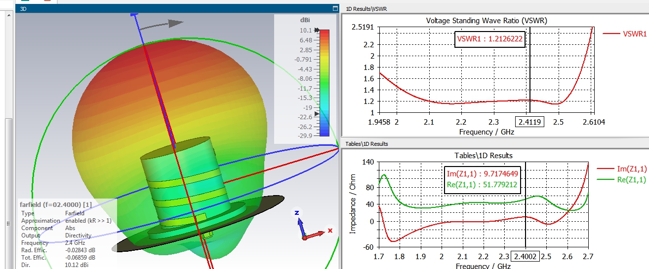The image size is (649, 269).
Task: Maximize the 3D view window
Action: [335, 8]
